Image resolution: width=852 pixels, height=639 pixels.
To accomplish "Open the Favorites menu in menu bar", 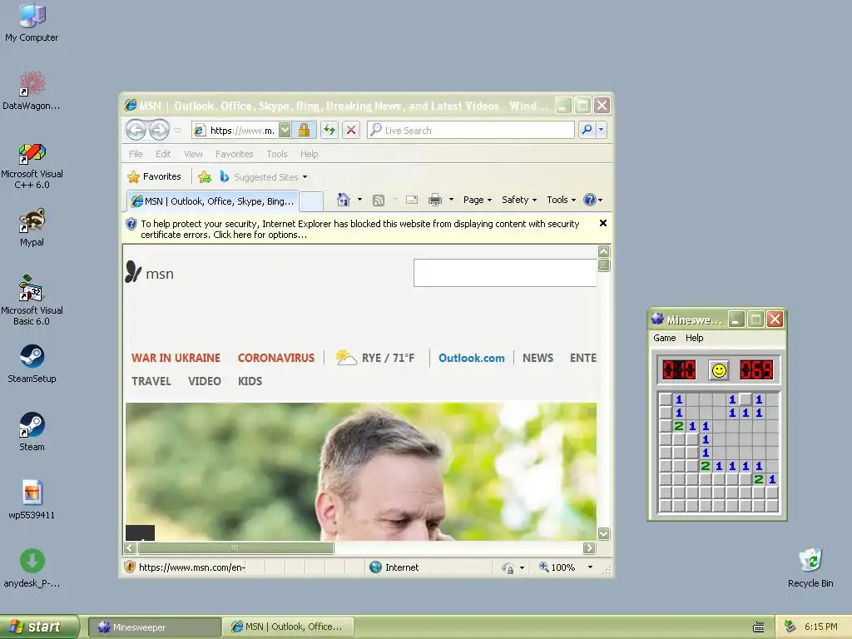I will [x=234, y=154].
